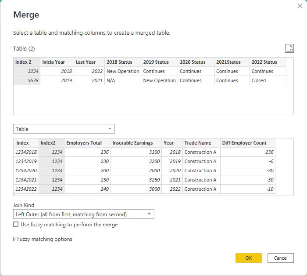Select the 2018 Status column header
Viewport: 307px width, 276px height.
click(x=123, y=62)
